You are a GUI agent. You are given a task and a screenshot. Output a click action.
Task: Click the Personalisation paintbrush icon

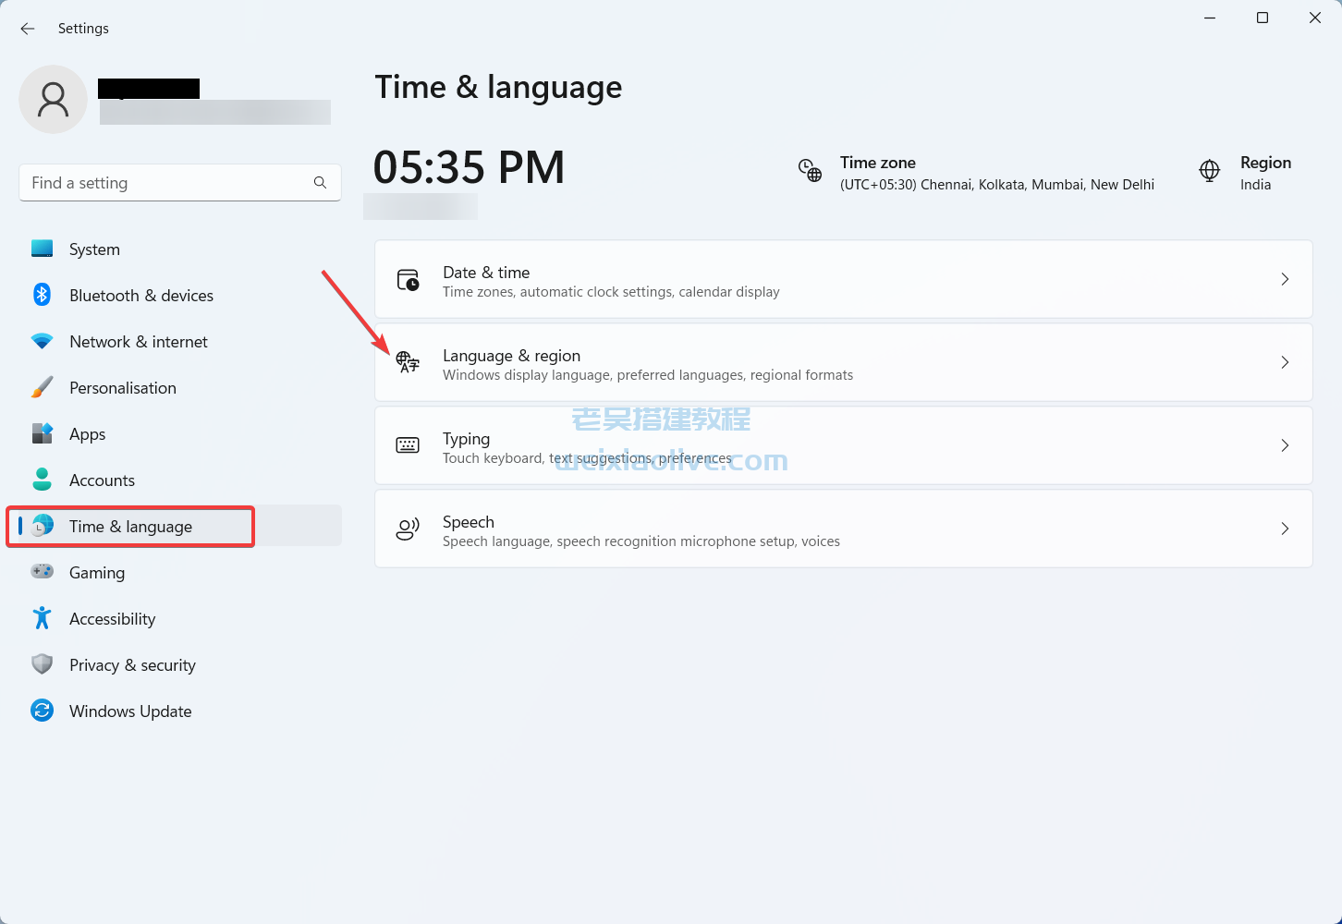tap(42, 387)
